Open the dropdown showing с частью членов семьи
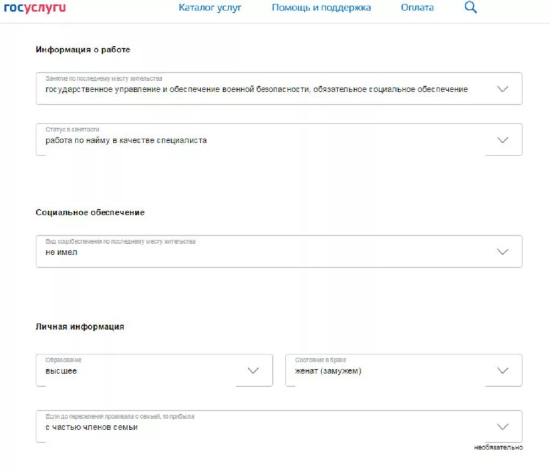550x471 pixels. tap(279, 426)
